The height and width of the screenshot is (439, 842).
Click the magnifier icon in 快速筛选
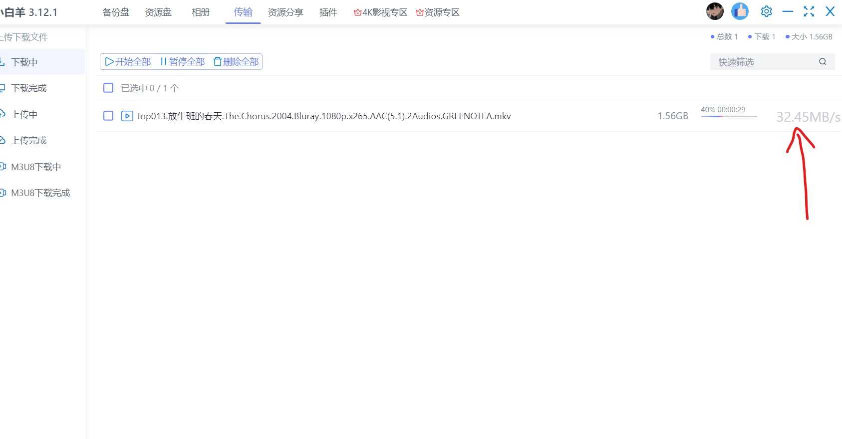pos(823,62)
